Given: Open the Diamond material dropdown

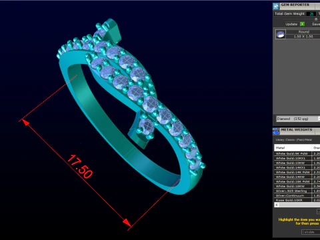Looking at the screenshot, I should [298, 119].
